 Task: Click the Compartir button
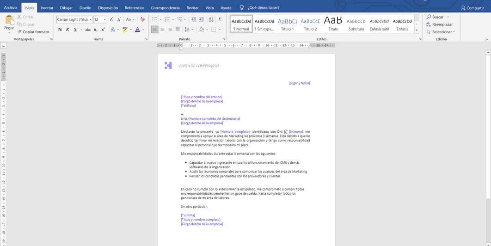pos(472,8)
